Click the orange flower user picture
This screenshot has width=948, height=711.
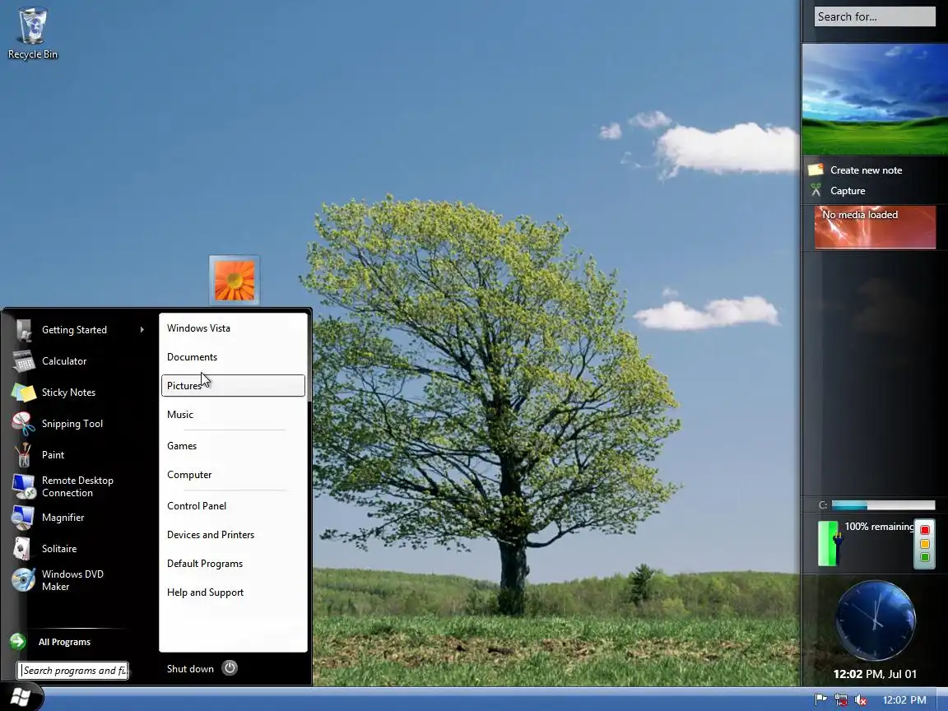coord(235,280)
